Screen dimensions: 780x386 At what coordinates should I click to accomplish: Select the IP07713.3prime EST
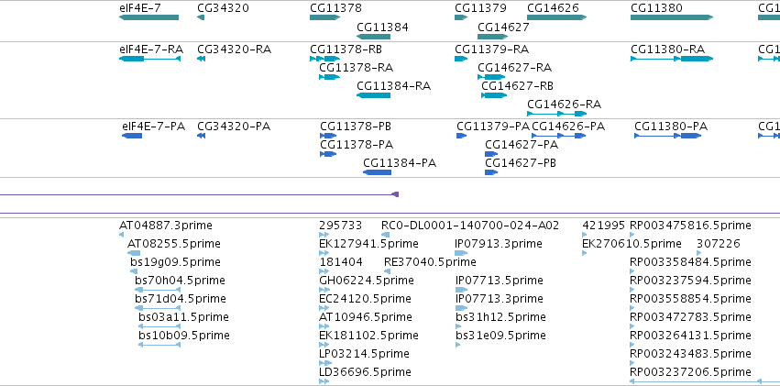(x=462, y=308)
